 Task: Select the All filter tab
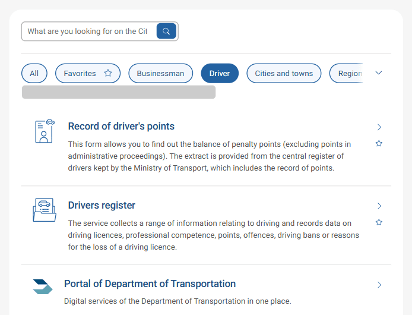(34, 74)
